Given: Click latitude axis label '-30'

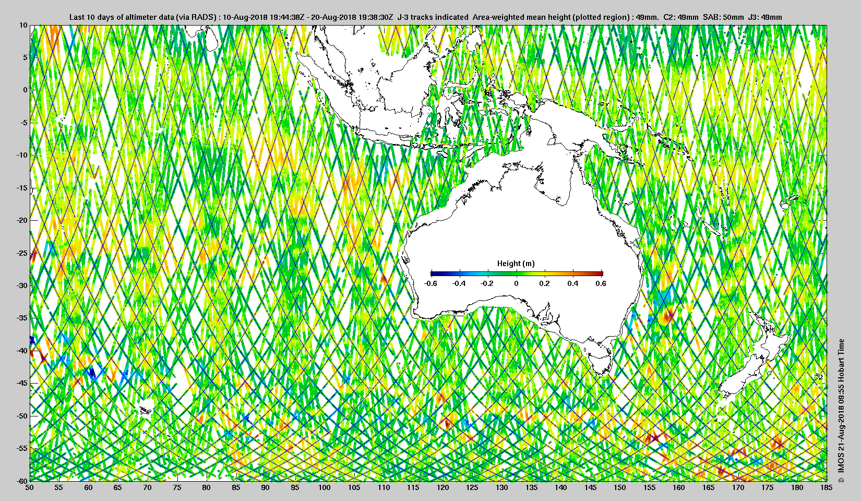Looking at the screenshot, I should click(x=22, y=285).
